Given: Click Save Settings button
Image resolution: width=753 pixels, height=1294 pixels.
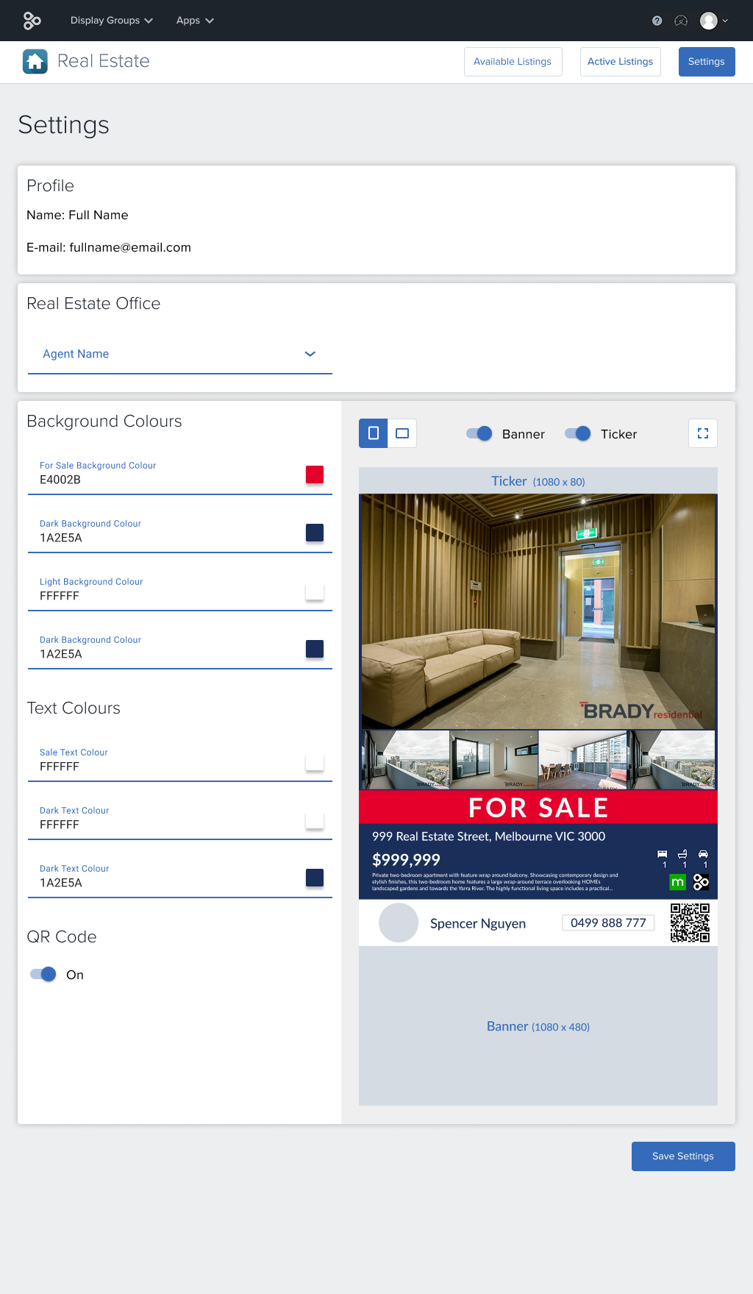Looking at the screenshot, I should 683,1156.
